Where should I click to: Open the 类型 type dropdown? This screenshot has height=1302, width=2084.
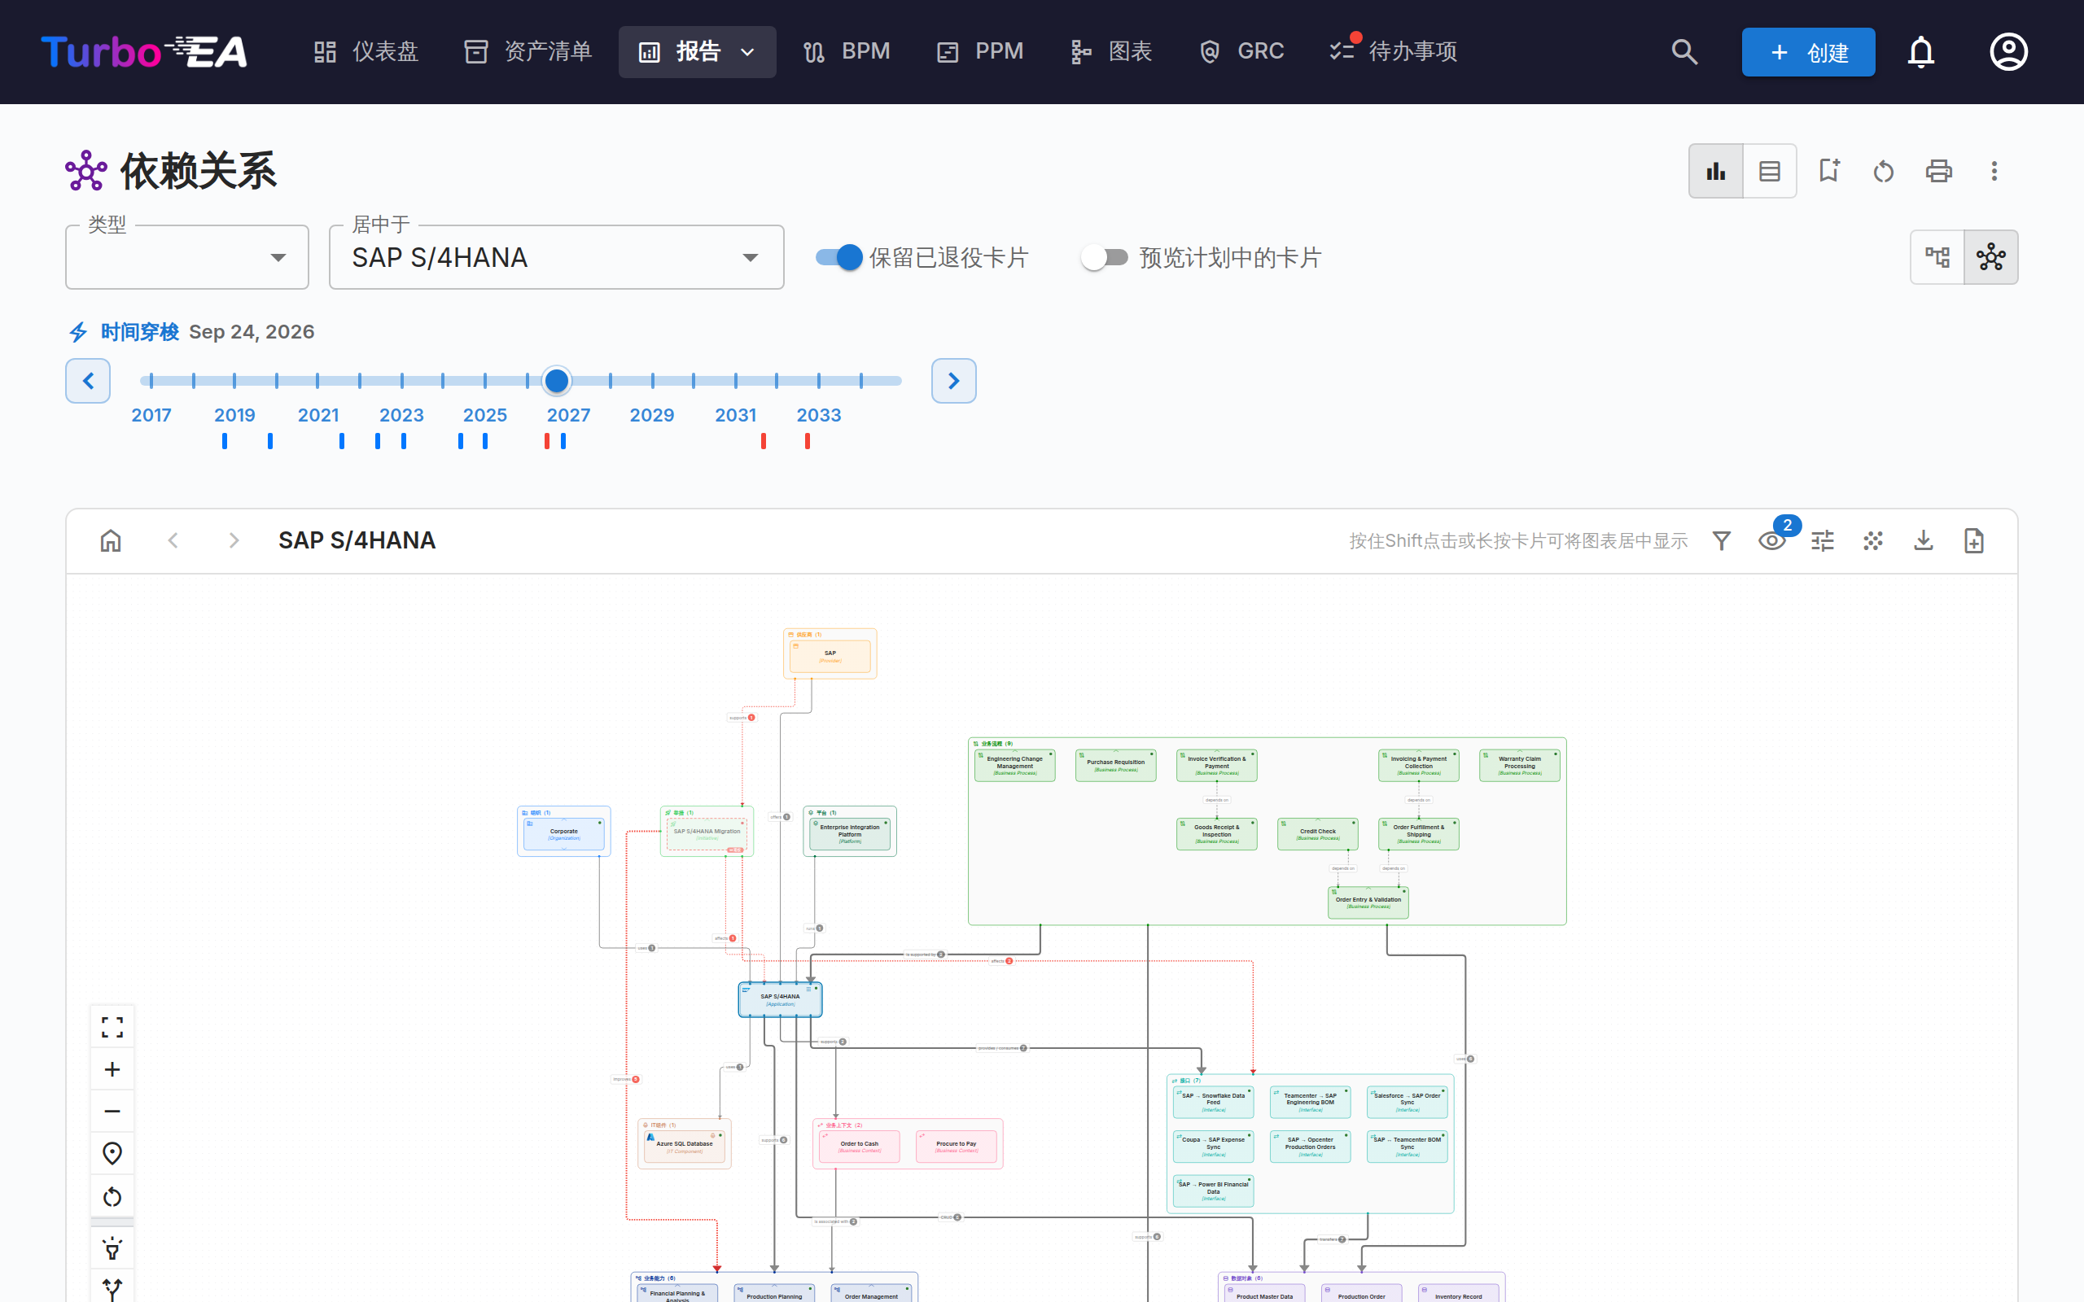coord(187,256)
